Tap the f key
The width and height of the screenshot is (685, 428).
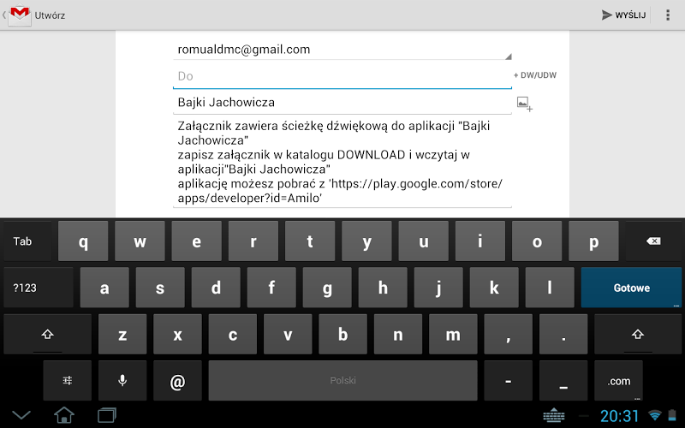(x=271, y=288)
